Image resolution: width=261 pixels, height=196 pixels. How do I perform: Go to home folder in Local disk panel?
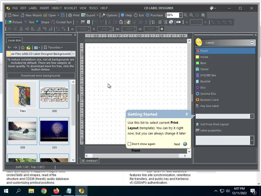tap(23, 47)
